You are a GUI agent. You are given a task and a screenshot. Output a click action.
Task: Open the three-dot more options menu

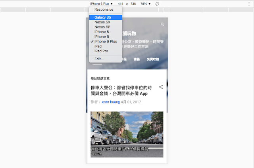pos(249,4)
